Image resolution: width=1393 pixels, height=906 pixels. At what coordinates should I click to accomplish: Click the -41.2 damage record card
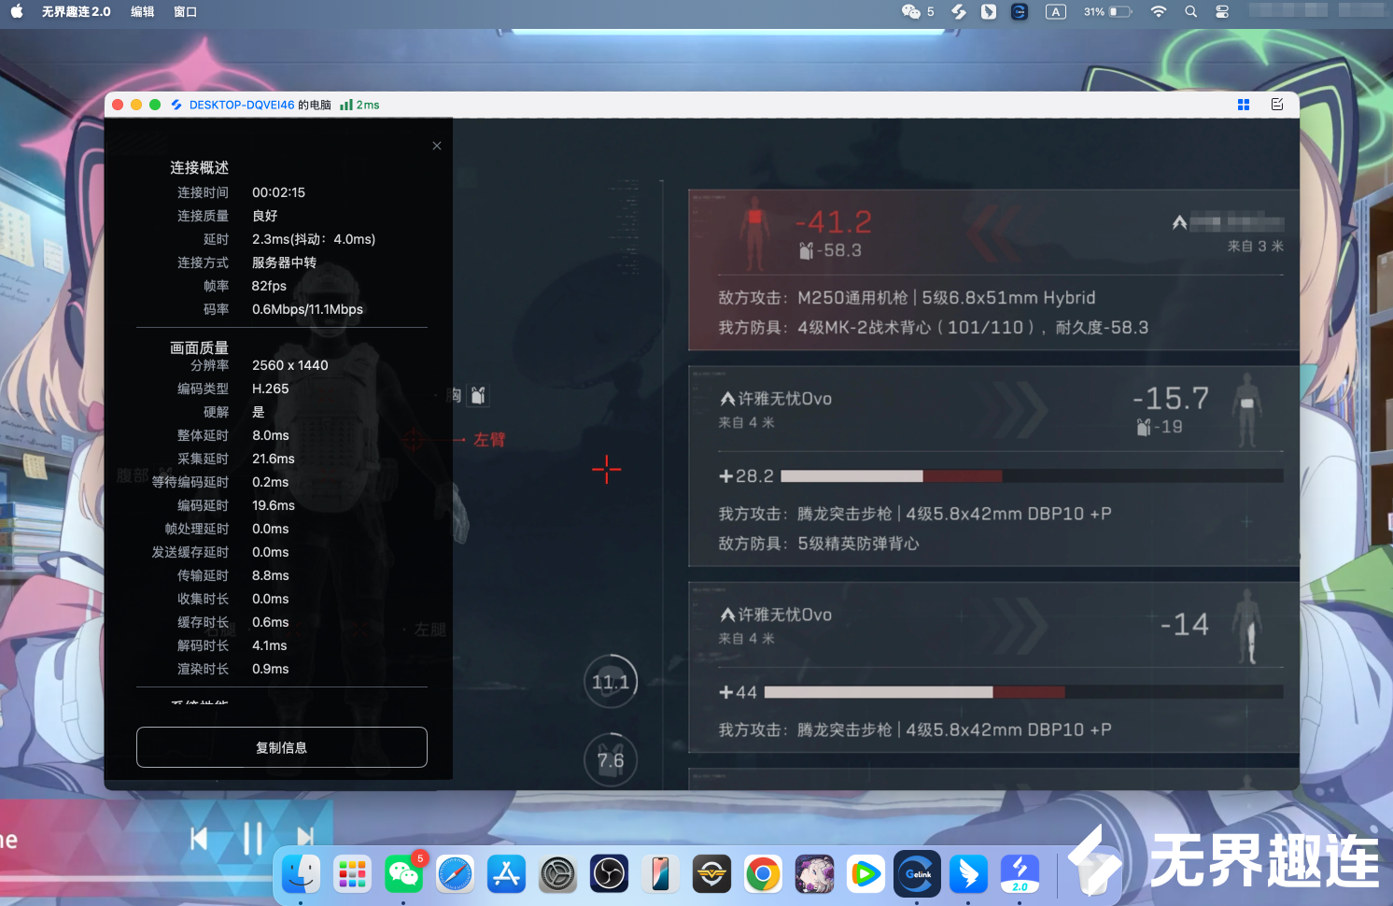[x=993, y=270]
